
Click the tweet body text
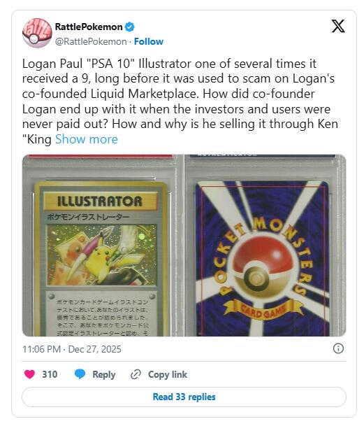[x=180, y=101]
